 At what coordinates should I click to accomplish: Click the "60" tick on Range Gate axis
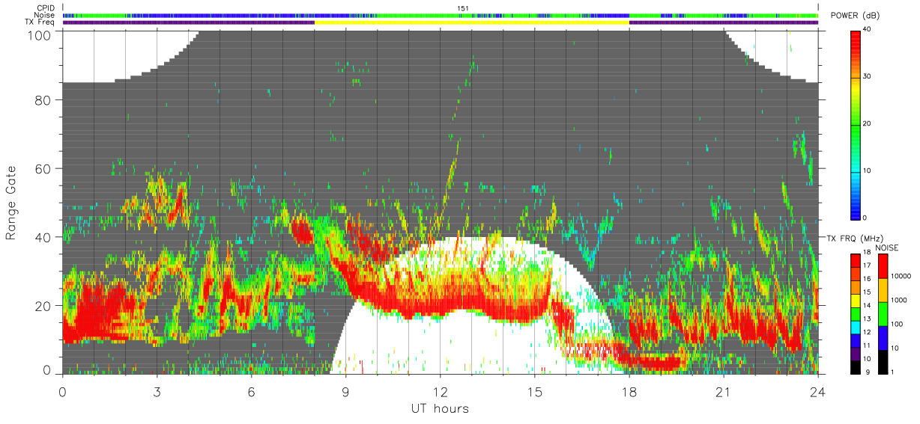42,169
